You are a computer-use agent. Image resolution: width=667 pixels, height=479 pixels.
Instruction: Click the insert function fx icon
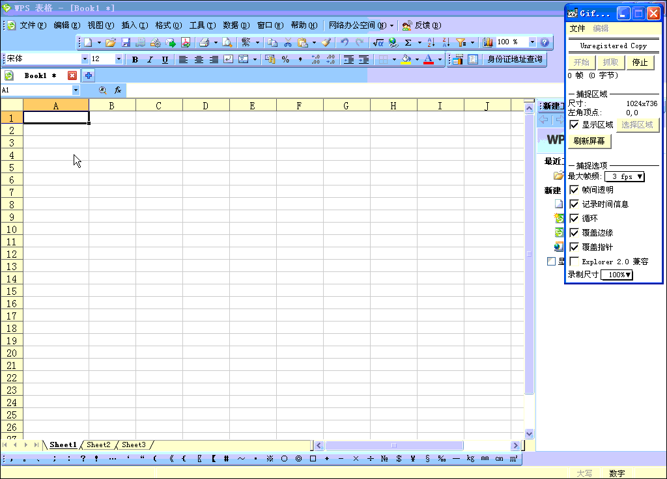[x=118, y=90]
